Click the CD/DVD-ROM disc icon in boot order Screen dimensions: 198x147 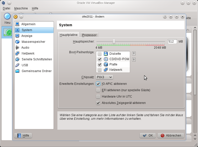click(106, 59)
